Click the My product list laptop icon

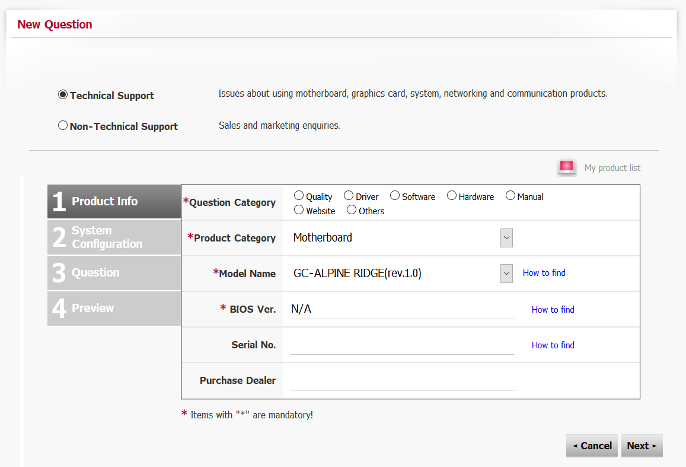(567, 167)
